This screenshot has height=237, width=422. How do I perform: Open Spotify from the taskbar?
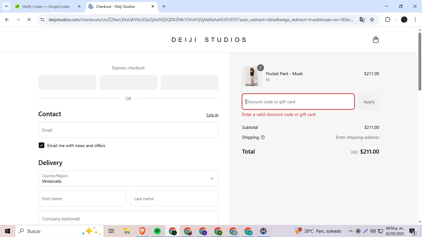pyautogui.click(x=157, y=231)
